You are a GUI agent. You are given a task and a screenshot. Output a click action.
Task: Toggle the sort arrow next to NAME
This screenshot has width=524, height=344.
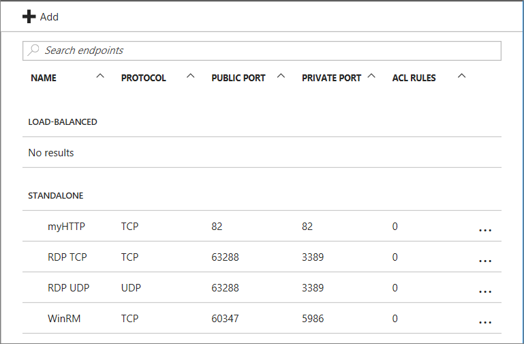100,76
